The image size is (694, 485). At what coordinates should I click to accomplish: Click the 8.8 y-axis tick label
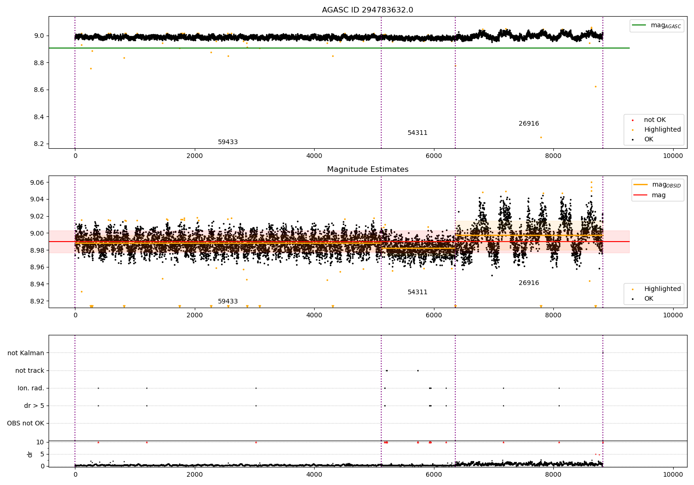39,63
